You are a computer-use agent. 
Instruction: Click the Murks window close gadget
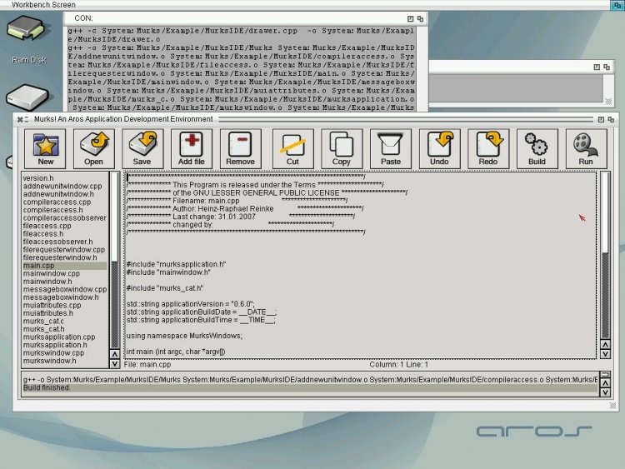[x=20, y=119]
